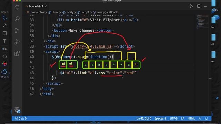Click the "color" string on line 43
Viewport: 221px width, 124px height.
(114, 73)
